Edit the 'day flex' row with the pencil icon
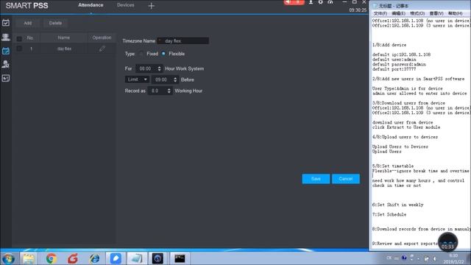This screenshot has height=265, width=471. [102, 49]
